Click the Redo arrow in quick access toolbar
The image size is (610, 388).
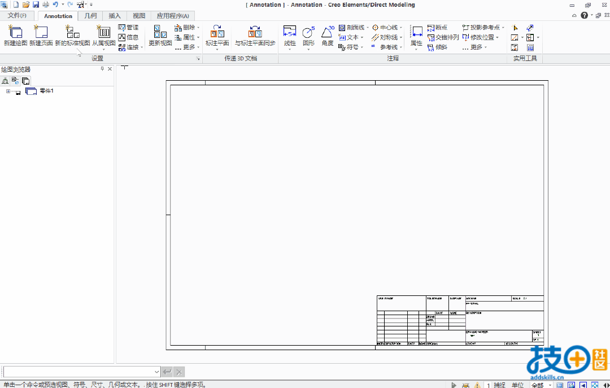[70, 5]
